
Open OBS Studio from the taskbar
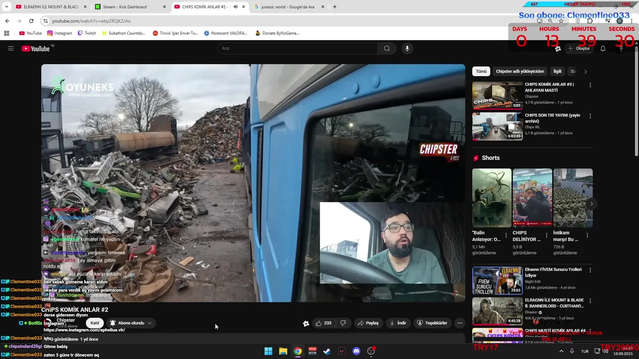tap(371, 351)
